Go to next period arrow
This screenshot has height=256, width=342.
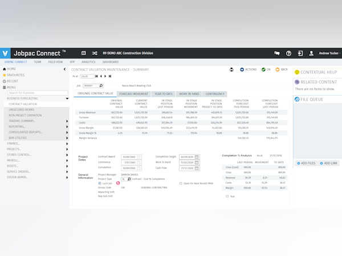(105, 76)
